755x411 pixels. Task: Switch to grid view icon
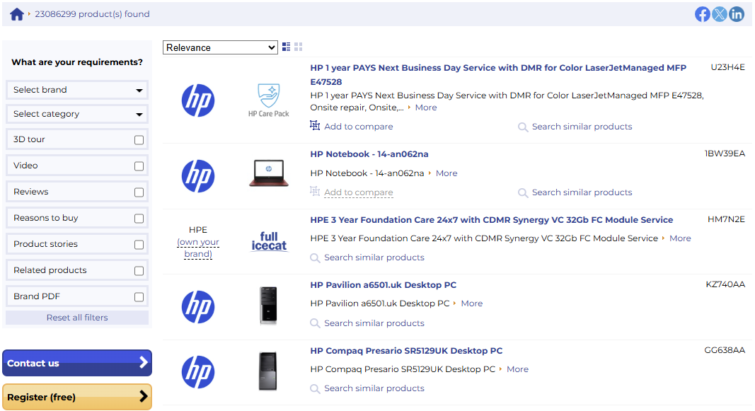(299, 47)
